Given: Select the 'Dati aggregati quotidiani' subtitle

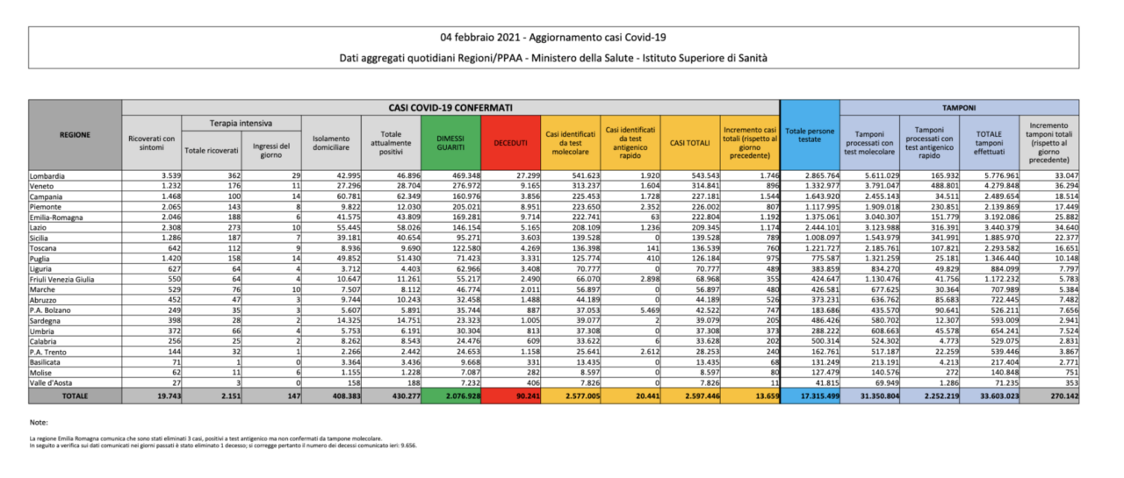Looking at the screenshot, I should coord(553,58).
